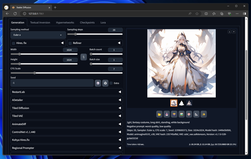Expand the ADetailer accordion
The width and height of the screenshot is (251, 159).
[66, 100]
